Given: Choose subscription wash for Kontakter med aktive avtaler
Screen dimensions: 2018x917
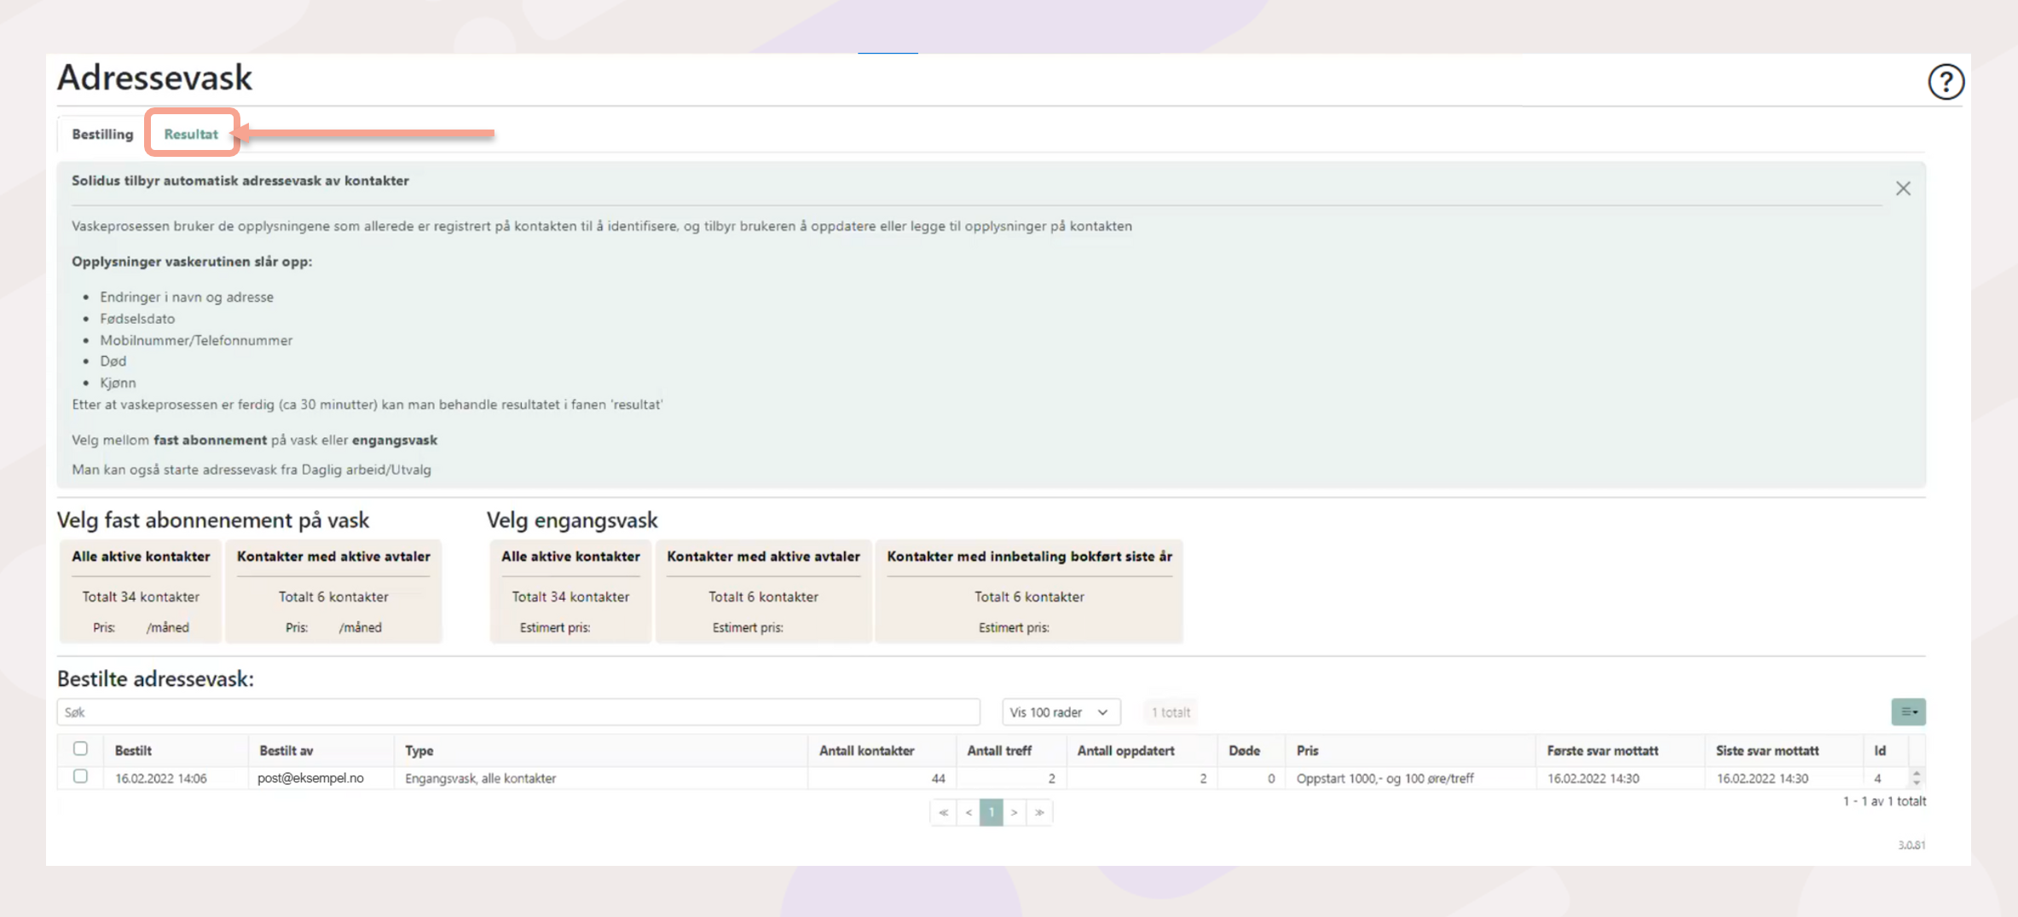Looking at the screenshot, I should 333,591.
